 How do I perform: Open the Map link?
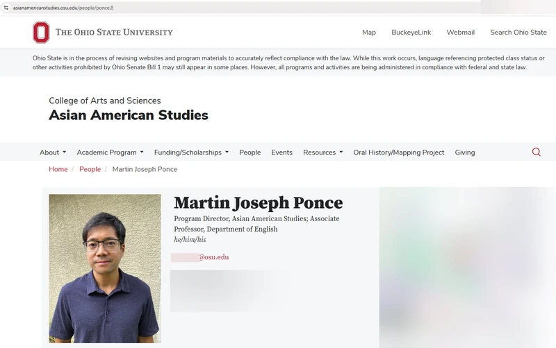[x=369, y=32]
